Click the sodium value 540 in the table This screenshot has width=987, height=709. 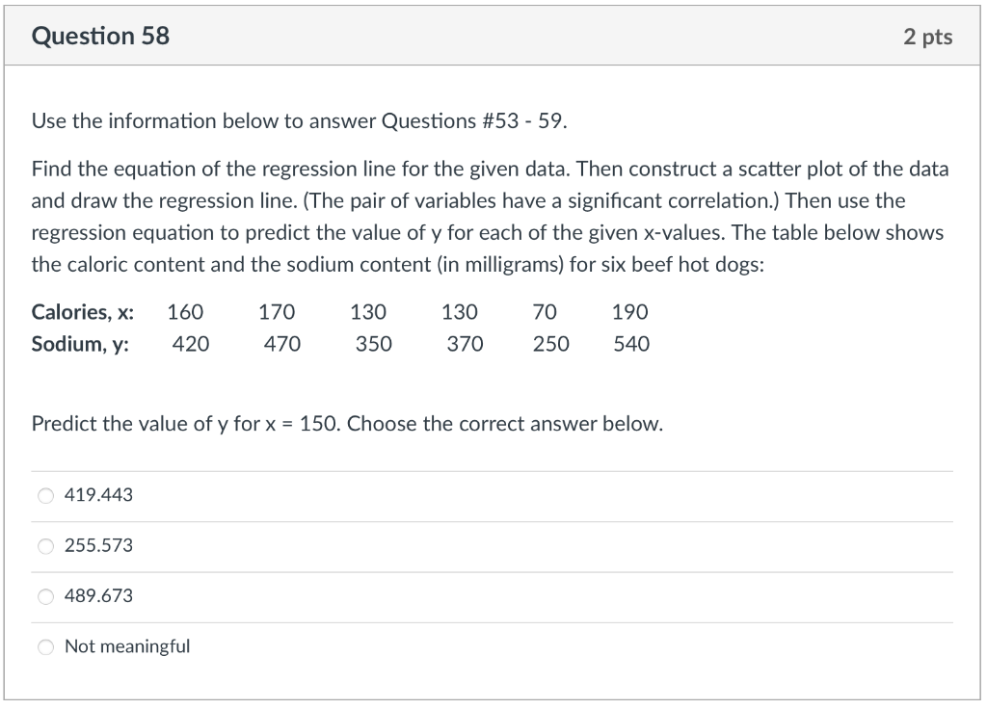pos(630,343)
